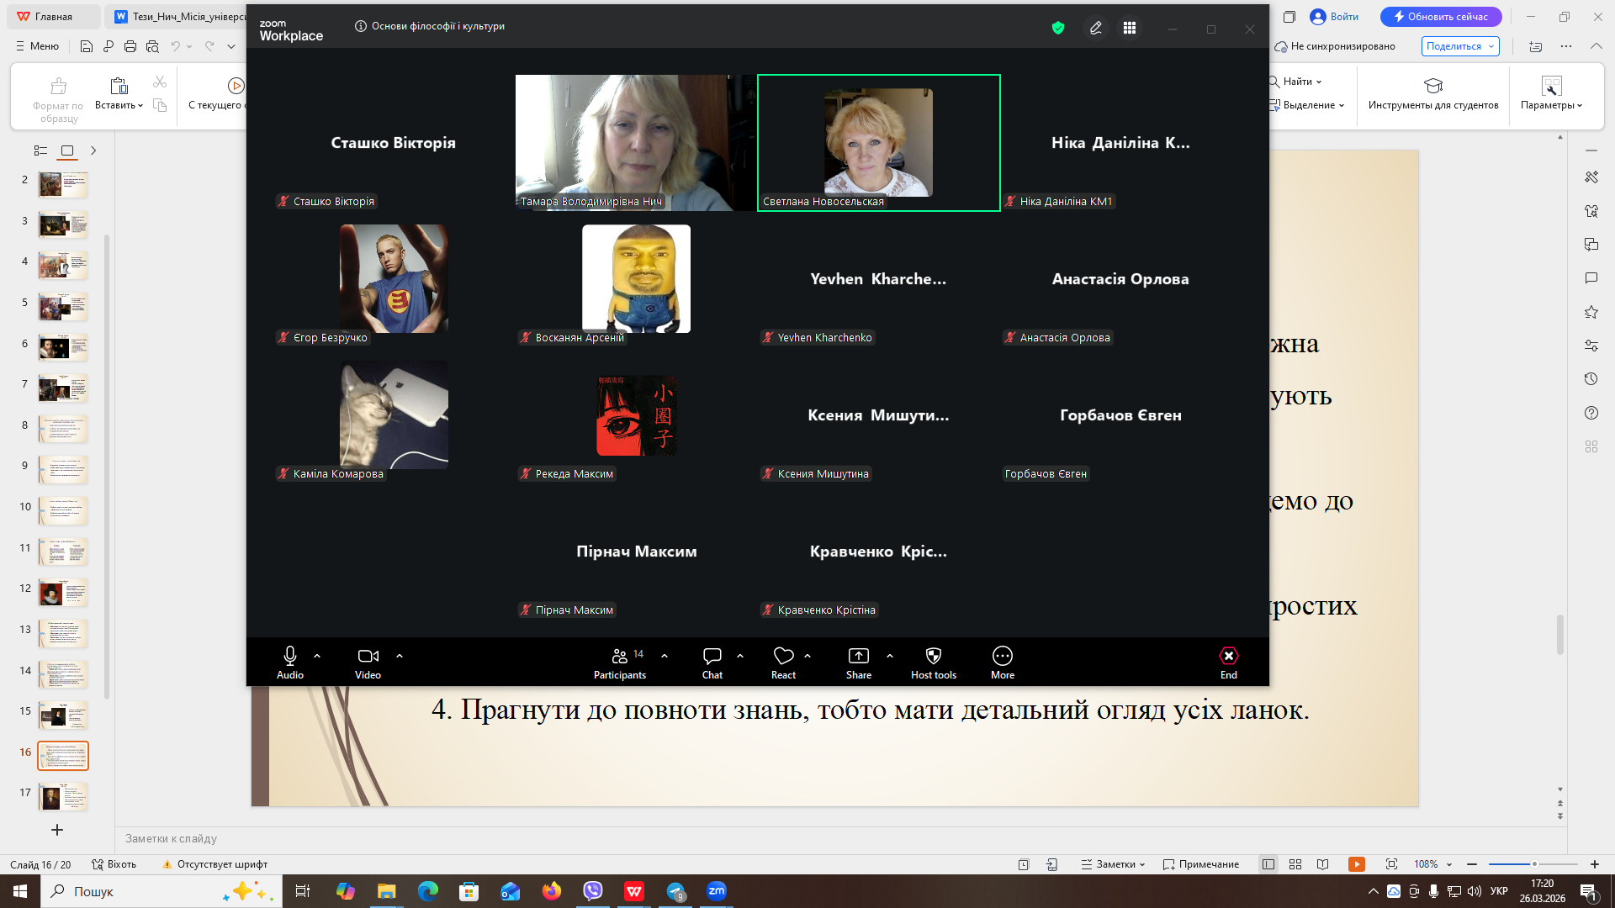1615x908 pixels.
Task: Adjust the zoom level slider
Action: click(x=1533, y=864)
